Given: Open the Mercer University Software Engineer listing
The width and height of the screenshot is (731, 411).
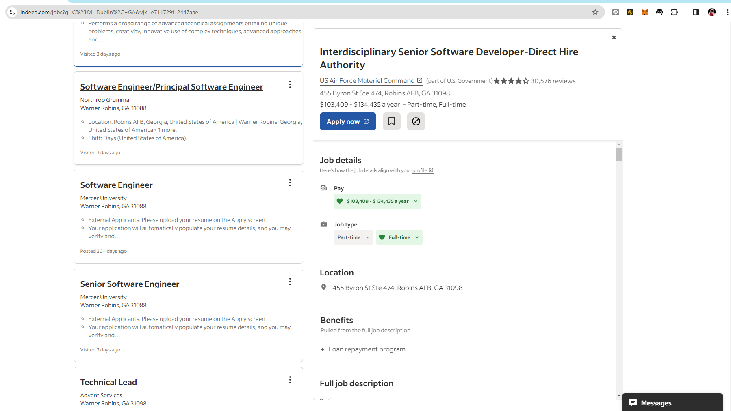Looking at the screenshot, I should pyautogui.click(x=116, y=185).
